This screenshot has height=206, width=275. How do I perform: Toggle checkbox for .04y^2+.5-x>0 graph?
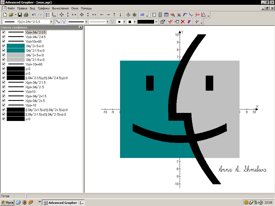pyautogui.click(x=3, y=46)
